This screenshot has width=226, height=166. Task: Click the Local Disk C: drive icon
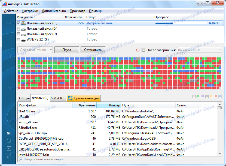[23, 23]
